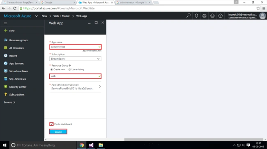Open File Explorer from taskbar
Viewport: 267px width, 149px height.
point(101,145)
